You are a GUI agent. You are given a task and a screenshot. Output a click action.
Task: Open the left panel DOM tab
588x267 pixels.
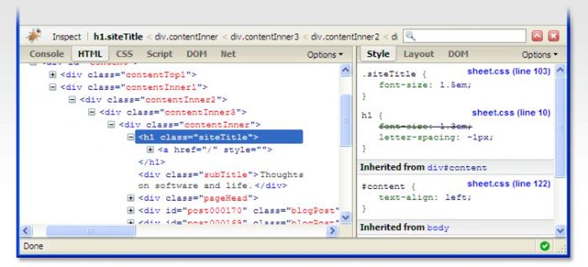[197, 54]
